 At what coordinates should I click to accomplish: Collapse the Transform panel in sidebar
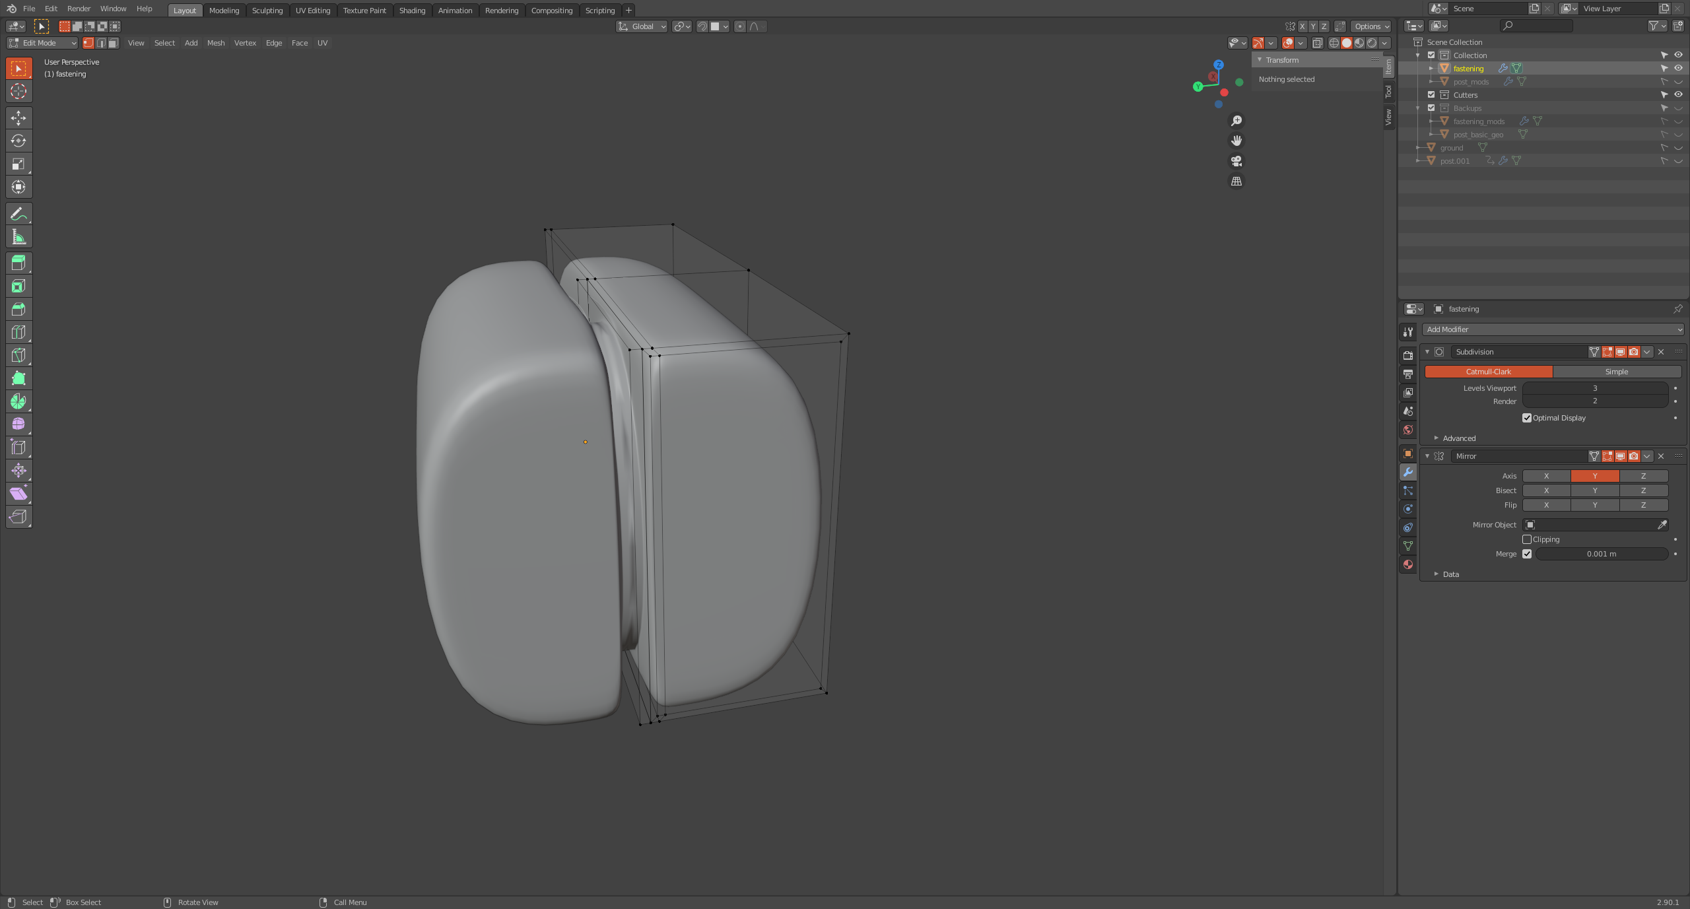pos(1260,60)
